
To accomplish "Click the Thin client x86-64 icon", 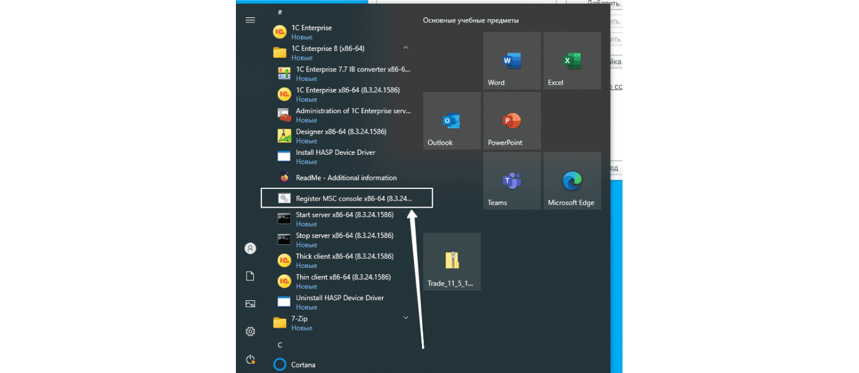I will tap(284, 281).
